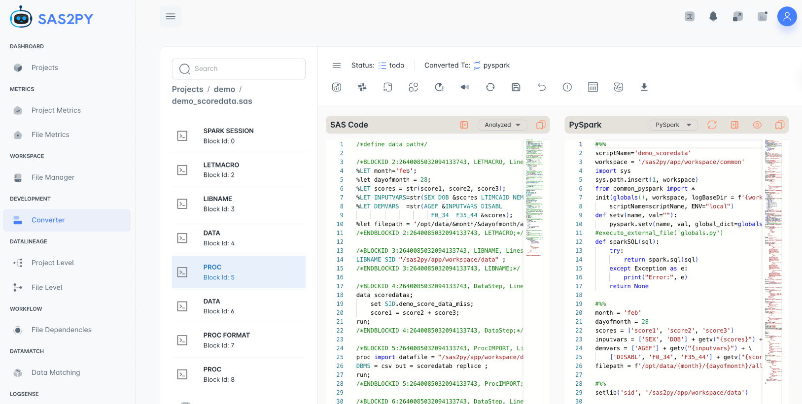
Task: Open File Manager in the sidebar
Action: pos(67,177)
